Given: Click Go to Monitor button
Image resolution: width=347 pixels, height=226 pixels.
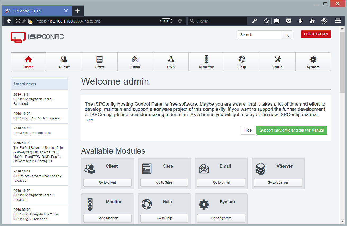Looking at the screenshot, I should (107, 218).
